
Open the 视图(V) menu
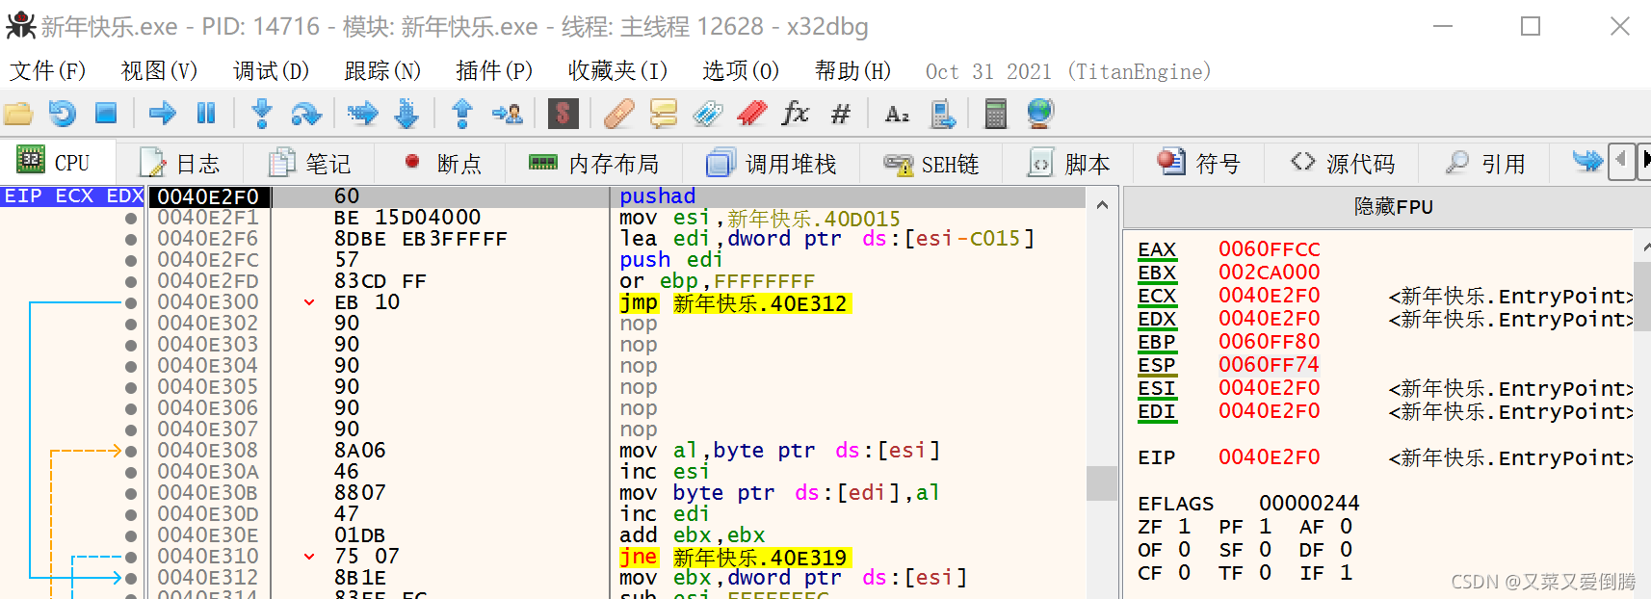coord(159,71)
